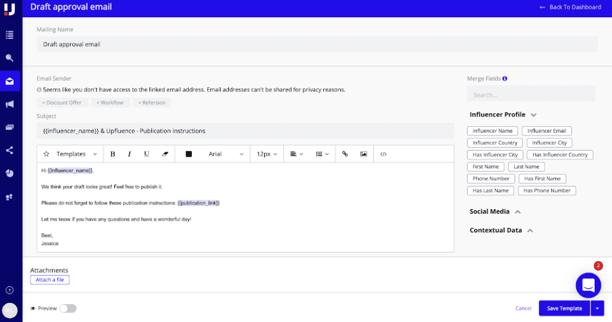Toggle italic formatting
This screenshot has height=322, width=612.
point(130,154)
